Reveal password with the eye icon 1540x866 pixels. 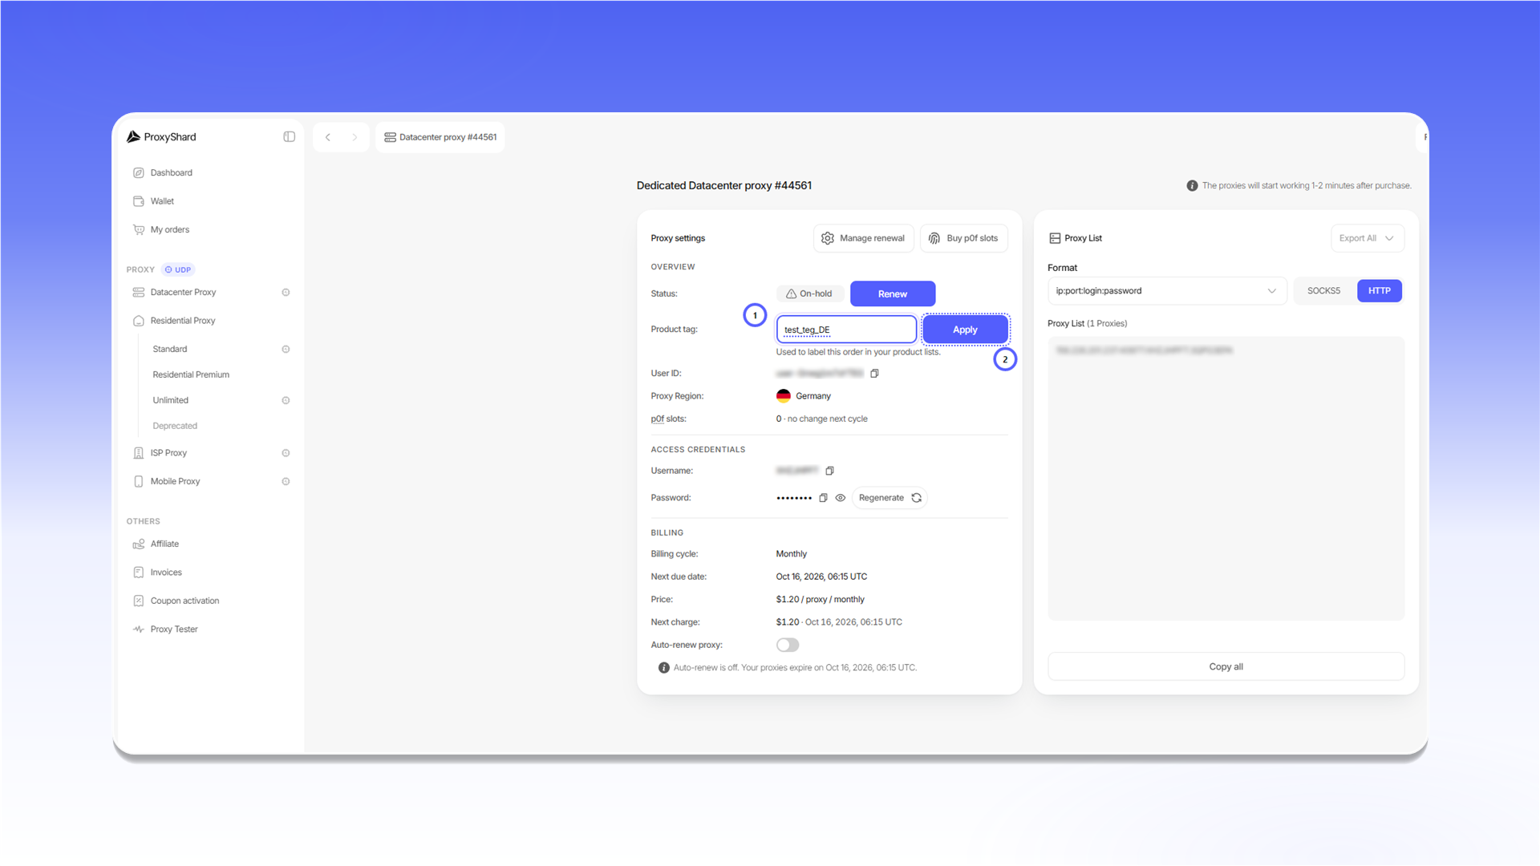point(841,498)
